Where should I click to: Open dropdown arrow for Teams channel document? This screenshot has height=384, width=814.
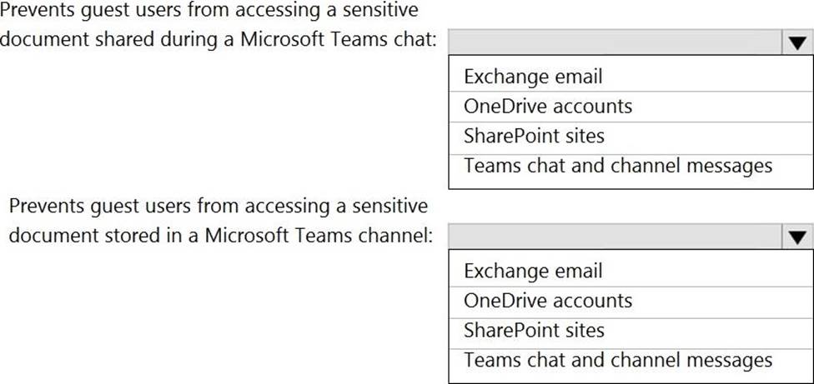[796, 237]
